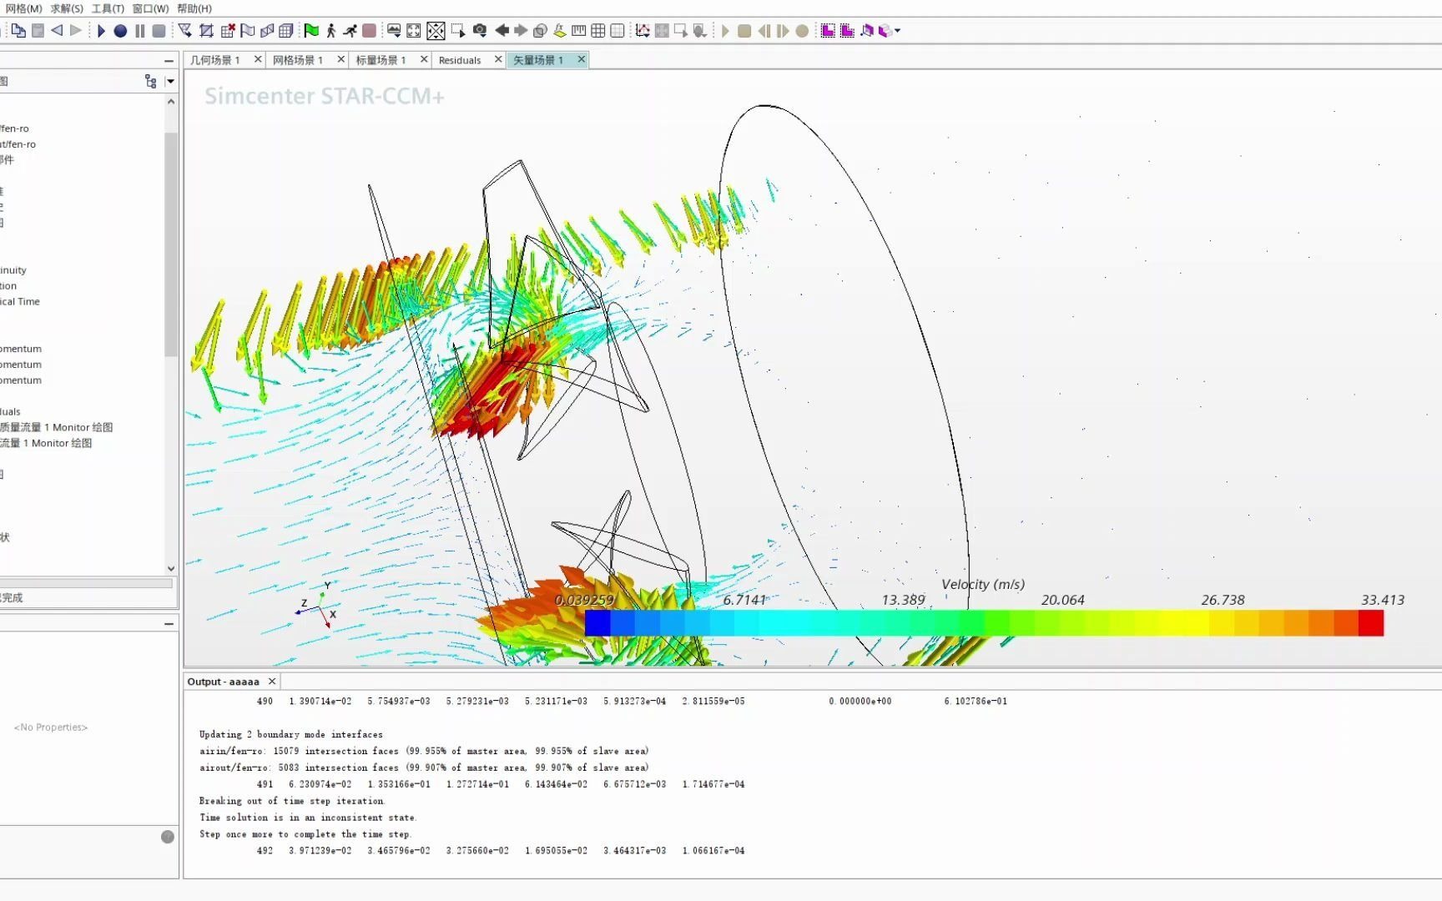
Task: Select the ical Time tree item
Action: 20,302
